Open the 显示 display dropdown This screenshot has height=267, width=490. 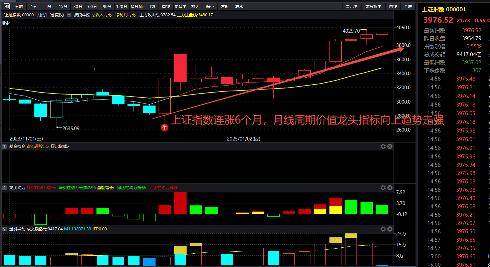point(351,6)
